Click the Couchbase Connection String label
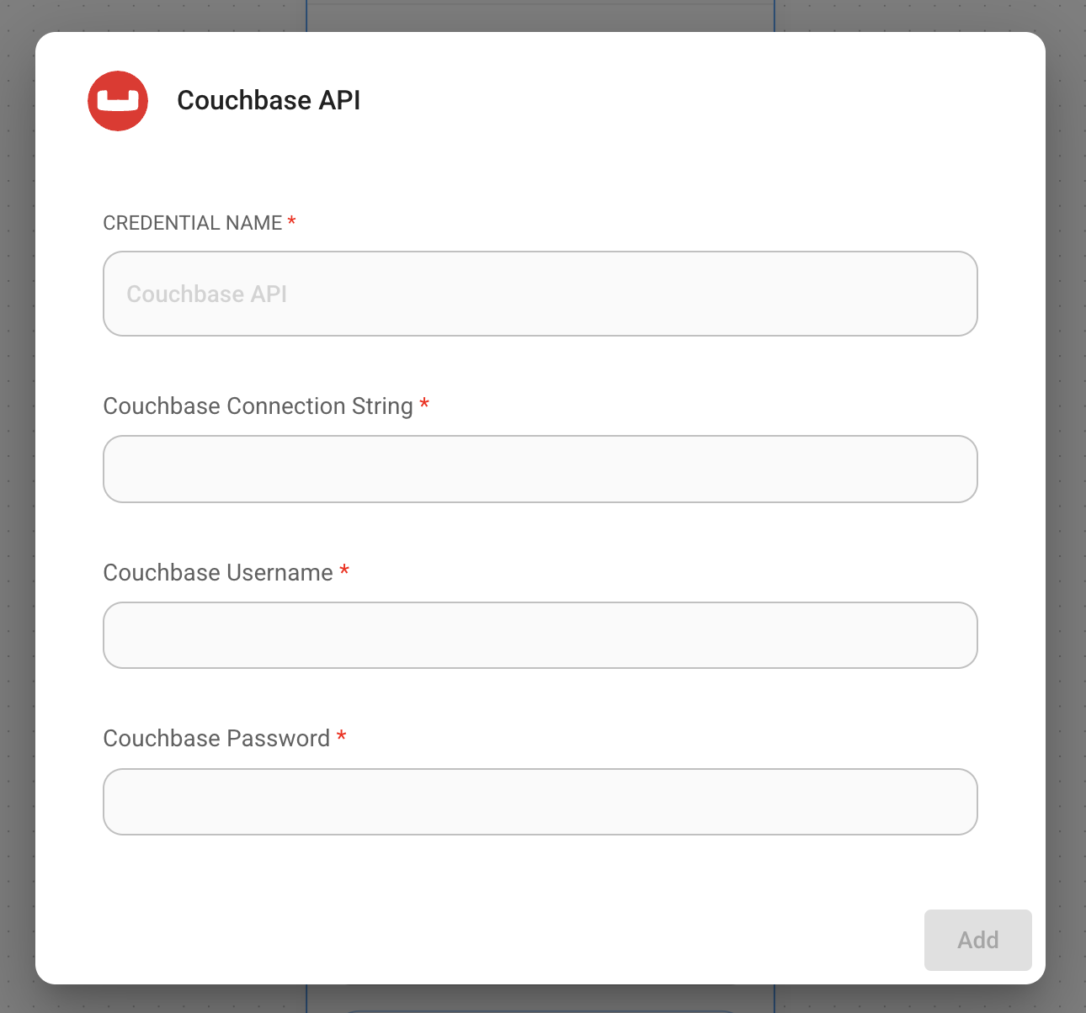Viewport: 1086px width, 1013px height. coord(258,406)
